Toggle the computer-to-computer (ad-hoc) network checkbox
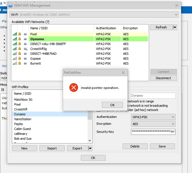The width and height of the screenshot is (192, 173). point(98,110)
